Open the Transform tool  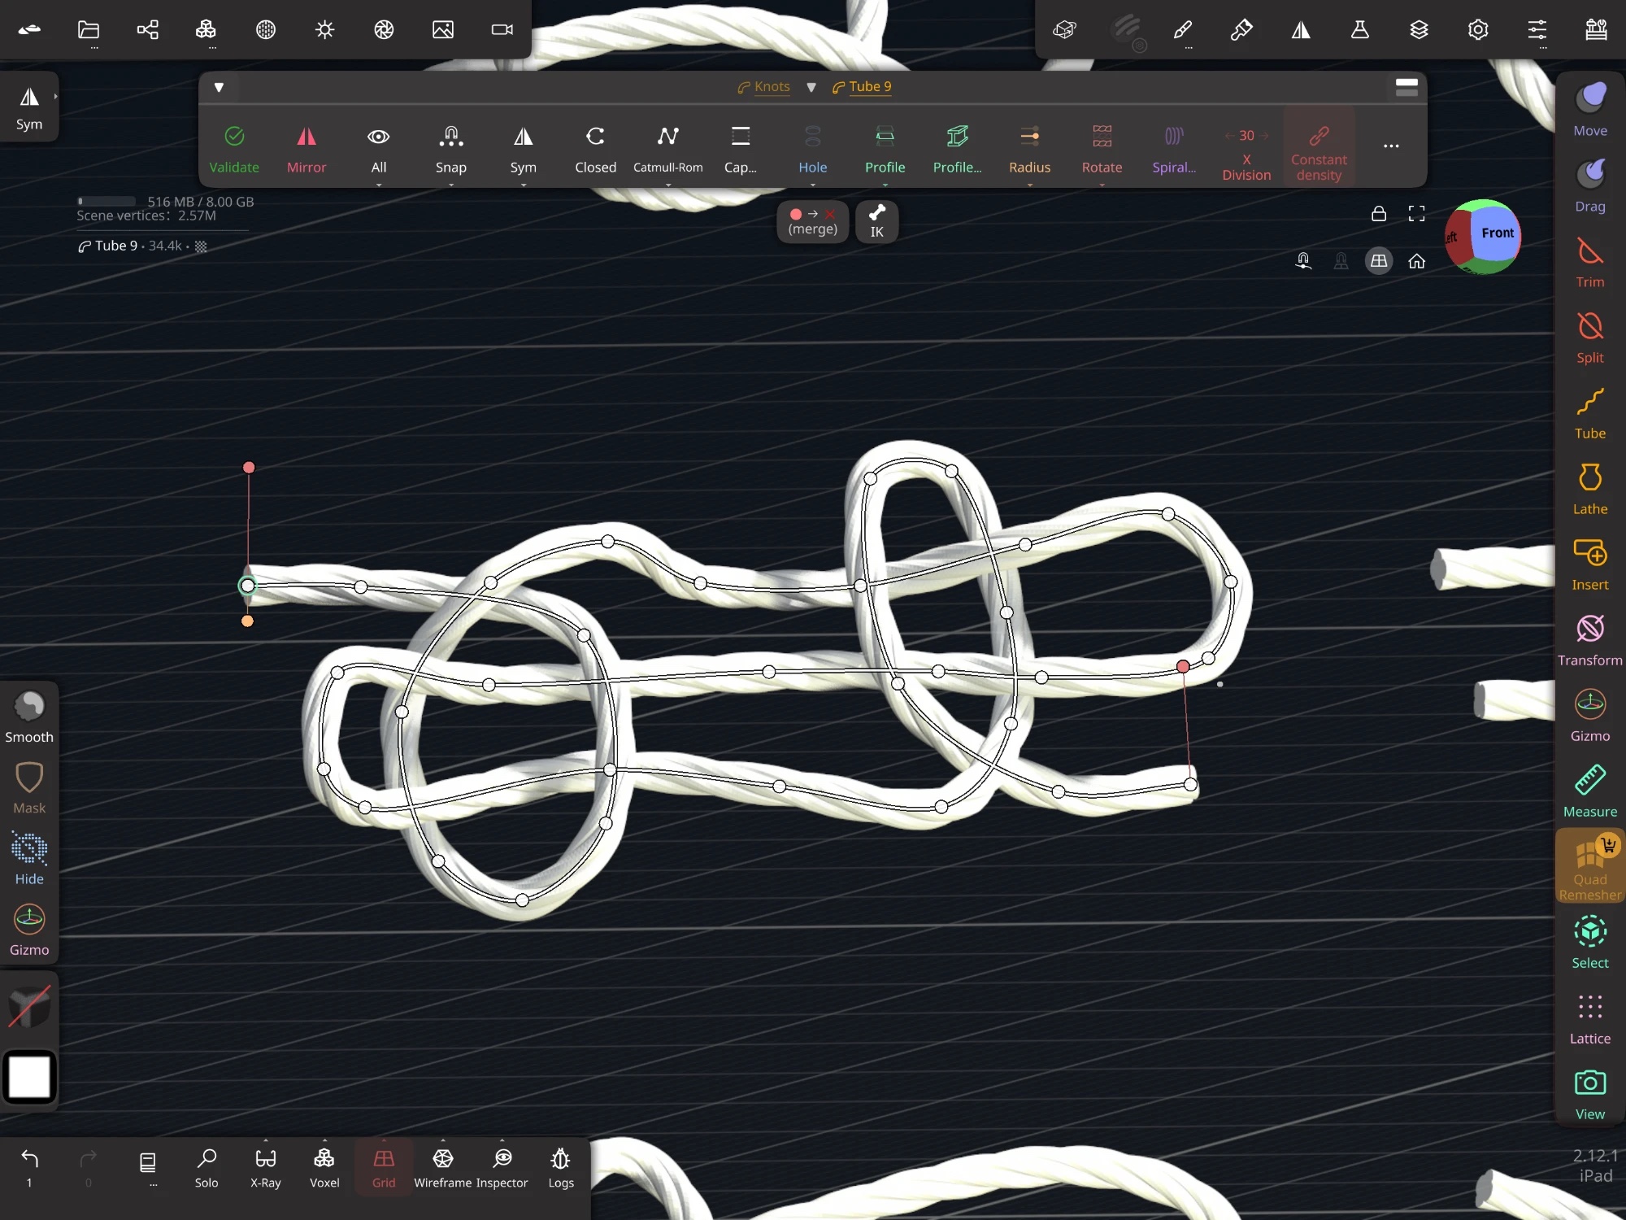point(1589,640)
